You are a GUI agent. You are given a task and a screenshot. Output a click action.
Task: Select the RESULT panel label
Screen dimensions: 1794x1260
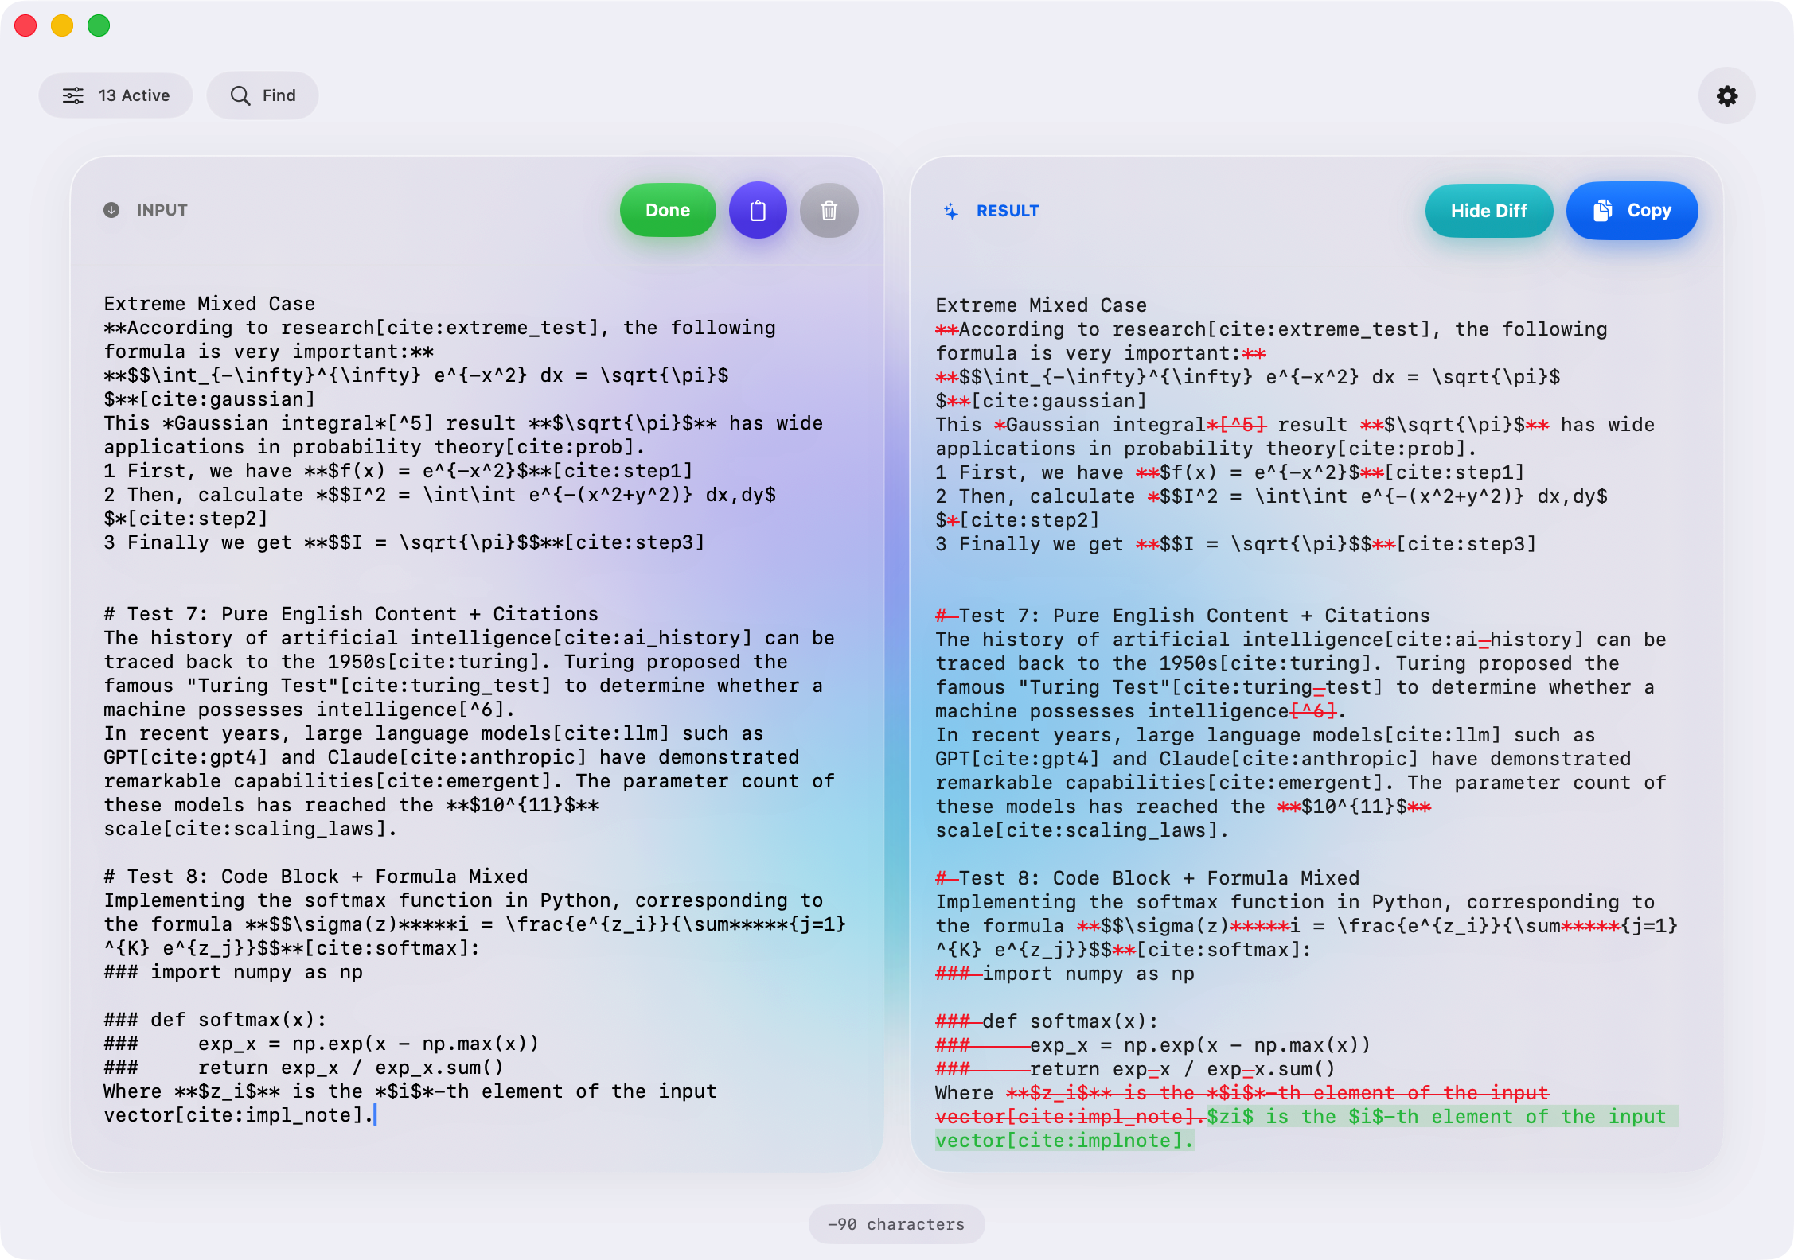pos(1008,211)
